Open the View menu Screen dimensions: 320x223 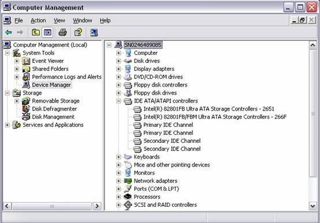pyautogui.click(x=59, y=21)
